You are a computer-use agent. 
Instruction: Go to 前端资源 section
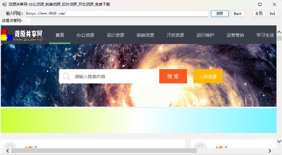[x=145, y=35]
